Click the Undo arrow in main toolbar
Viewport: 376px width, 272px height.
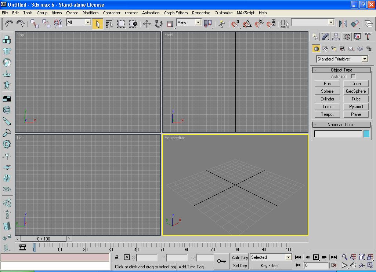pyautogui.click(x=9, y=23)
